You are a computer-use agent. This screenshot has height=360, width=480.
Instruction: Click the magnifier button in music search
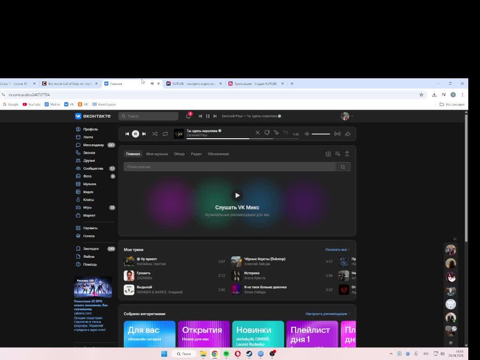343,167
